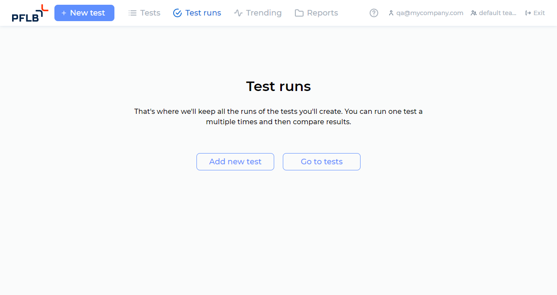This screenshot has height=295, width=557.
Task: Open the help question mark icon
Action: pos(373,13)
